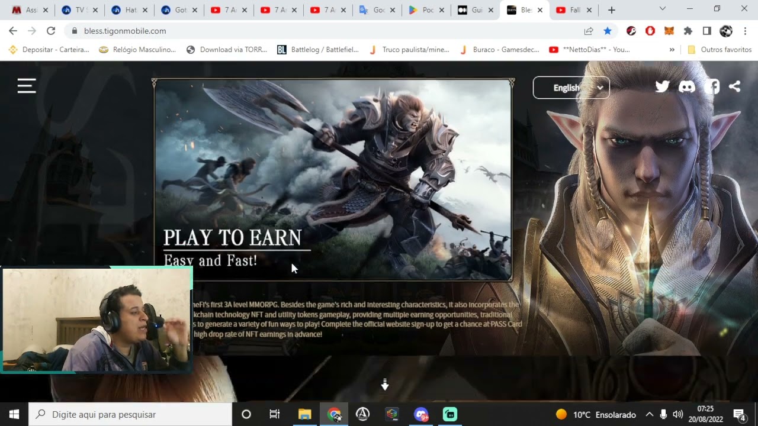Open the Chrome profile avatar

point(726,31)
